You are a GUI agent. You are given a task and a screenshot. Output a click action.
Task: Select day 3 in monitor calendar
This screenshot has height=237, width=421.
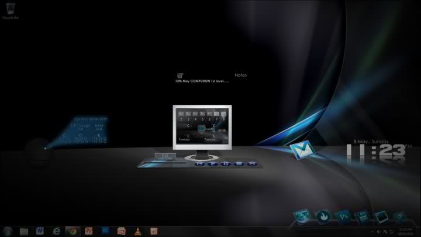[x=188, y=119]
